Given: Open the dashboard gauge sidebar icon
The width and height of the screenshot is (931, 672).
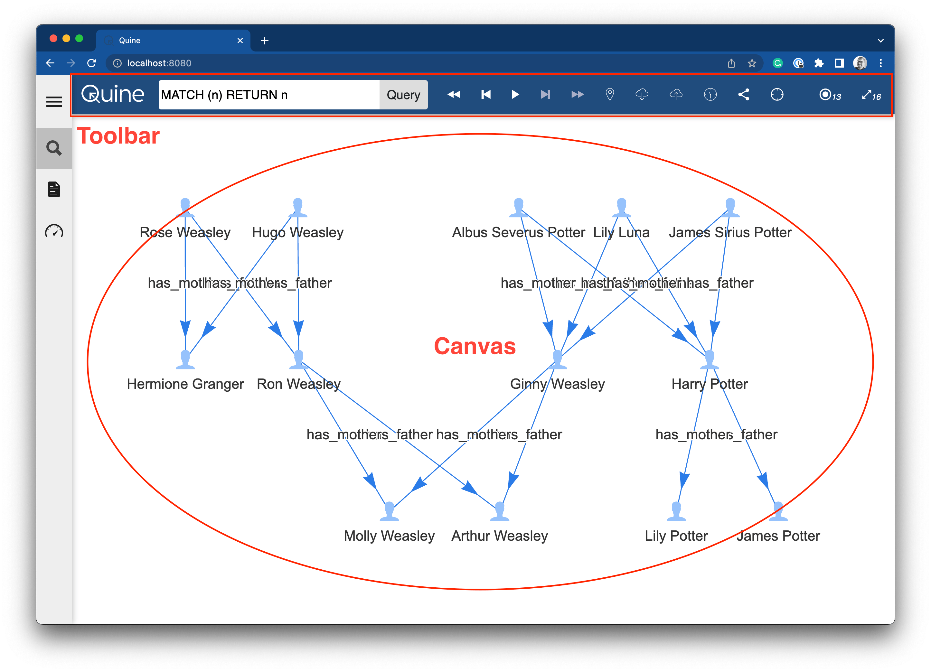Looking at the screenshot, I should (x=54, y=231).
